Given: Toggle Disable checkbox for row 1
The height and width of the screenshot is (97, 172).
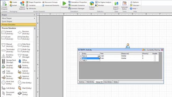Looking at the screenshot, I should click(155, 56).
